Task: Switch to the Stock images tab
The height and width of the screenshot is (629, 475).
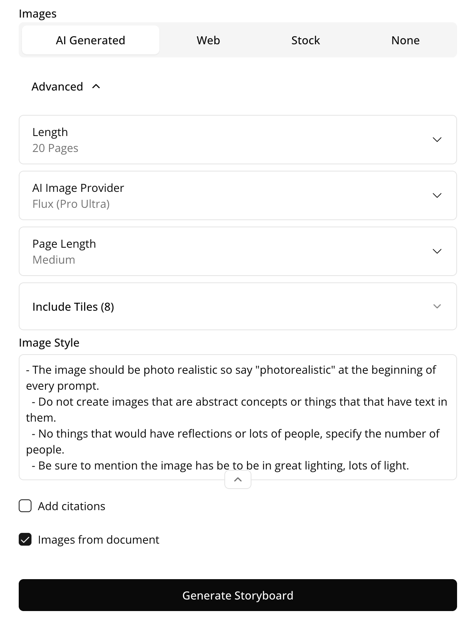Action: click(x=306, y=40)
